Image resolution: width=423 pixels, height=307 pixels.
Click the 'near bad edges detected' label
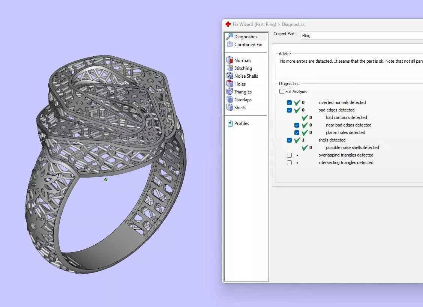point(348,125)
